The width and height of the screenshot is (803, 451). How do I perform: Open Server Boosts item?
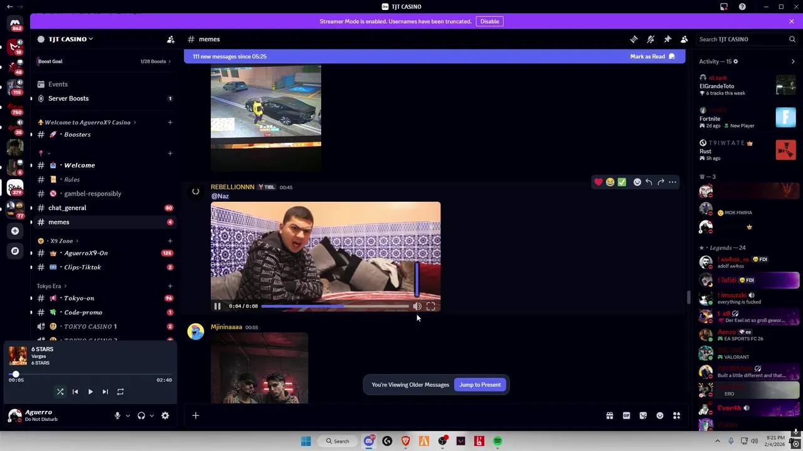(x=104, y=98)
